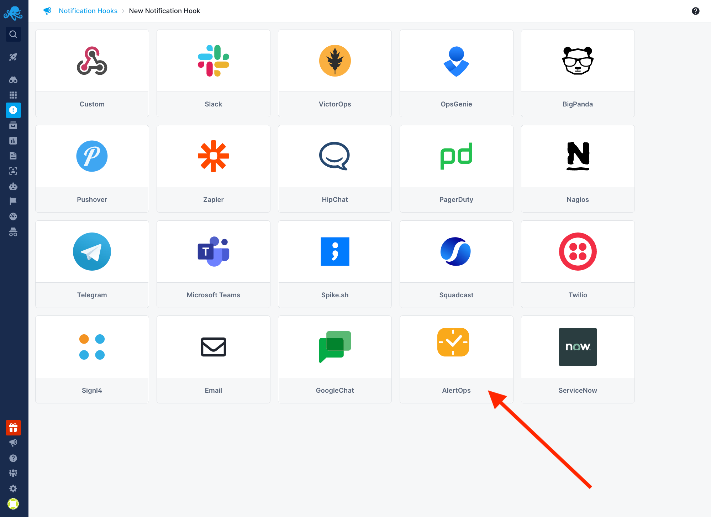Screen dimensions: 711x517
Task: Select the highlighted alerts sidebar icon
Action: (13, 110)
